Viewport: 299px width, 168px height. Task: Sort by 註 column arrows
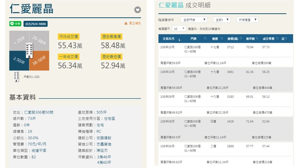pyautogui.click(x=286, y=38)
